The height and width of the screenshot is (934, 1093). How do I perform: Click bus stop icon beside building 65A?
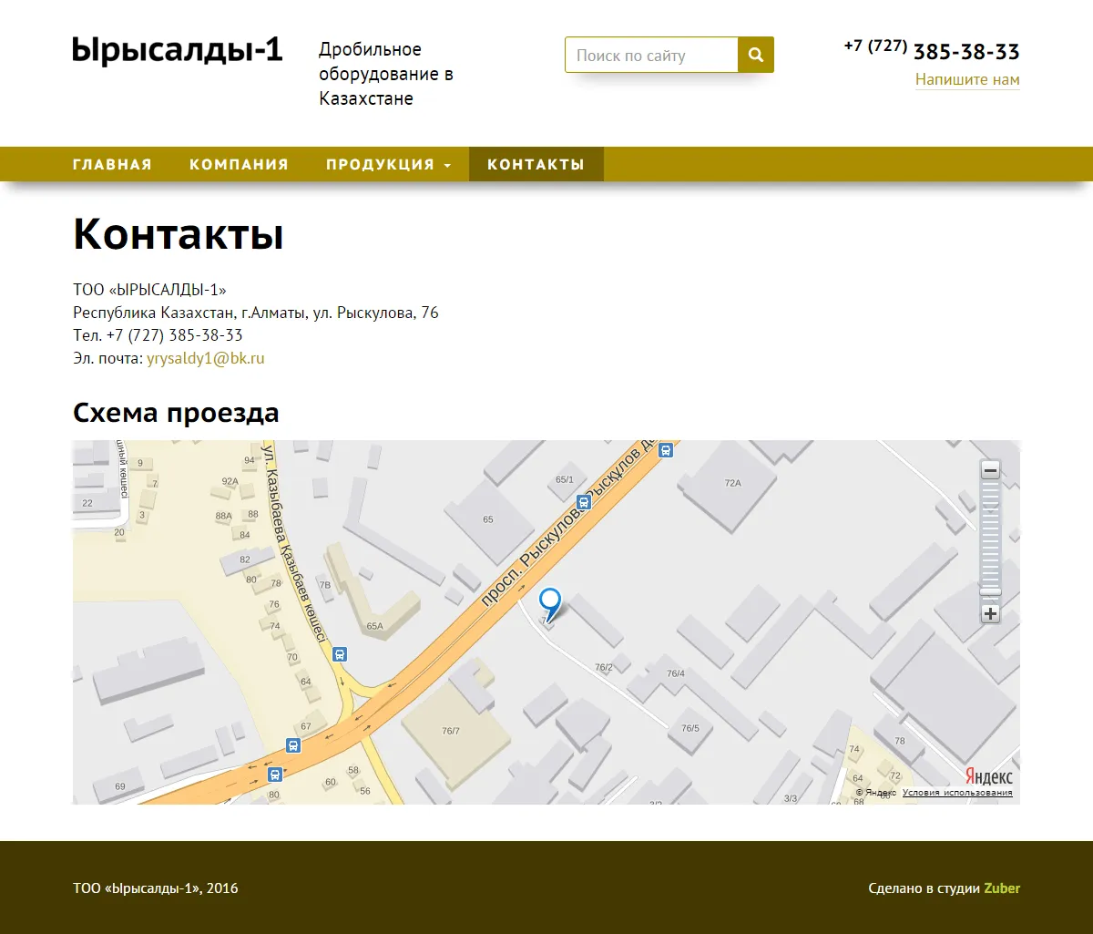coord(340,653)
